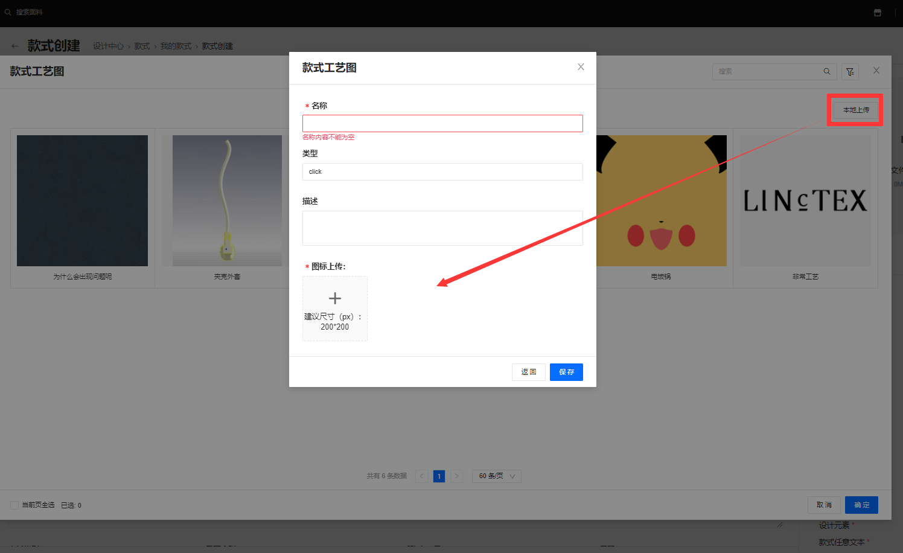Image resolution: width=903 pixels, height=553 pixels.
Task: Select the 为什么会出现问题呢 thumbnail
Action: 82,200
